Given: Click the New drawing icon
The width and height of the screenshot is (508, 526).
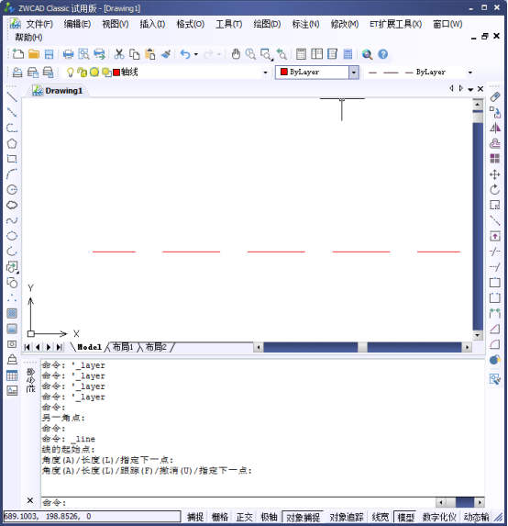Looking at the screenshot, I should (x=17, y=54).
